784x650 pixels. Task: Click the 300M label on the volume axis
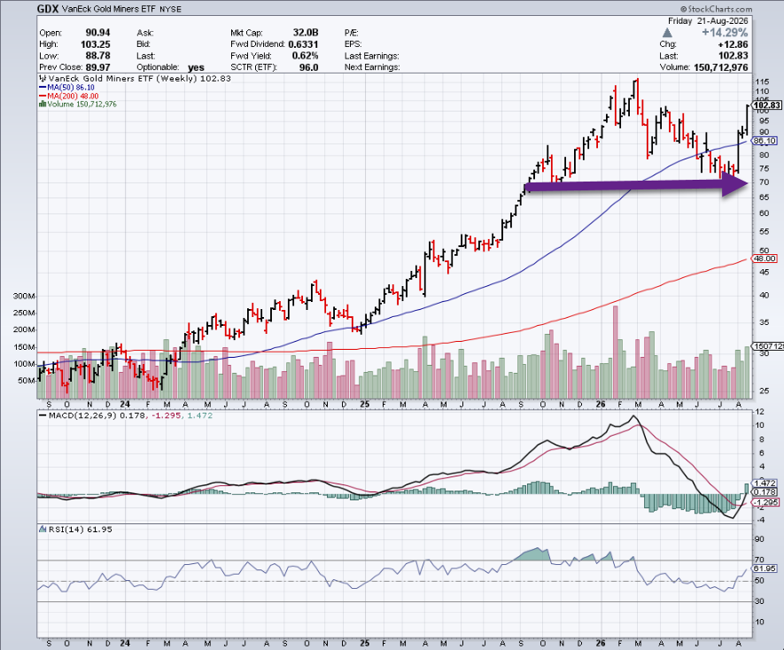pyautogui.click(x=24, y=296)
